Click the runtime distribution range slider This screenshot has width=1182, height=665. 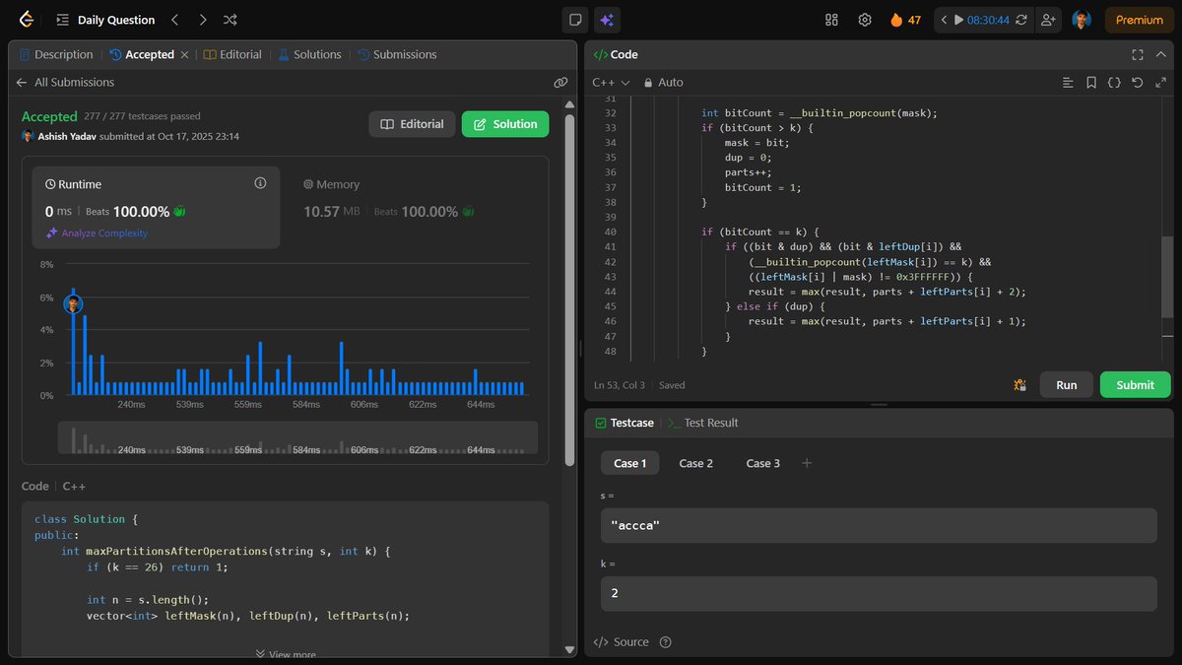[297, 437]
